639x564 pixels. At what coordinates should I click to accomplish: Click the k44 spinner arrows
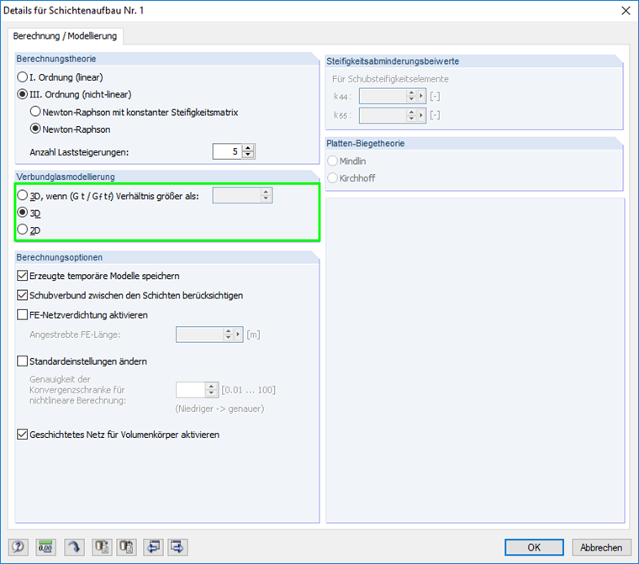click(x=411, y=96)
